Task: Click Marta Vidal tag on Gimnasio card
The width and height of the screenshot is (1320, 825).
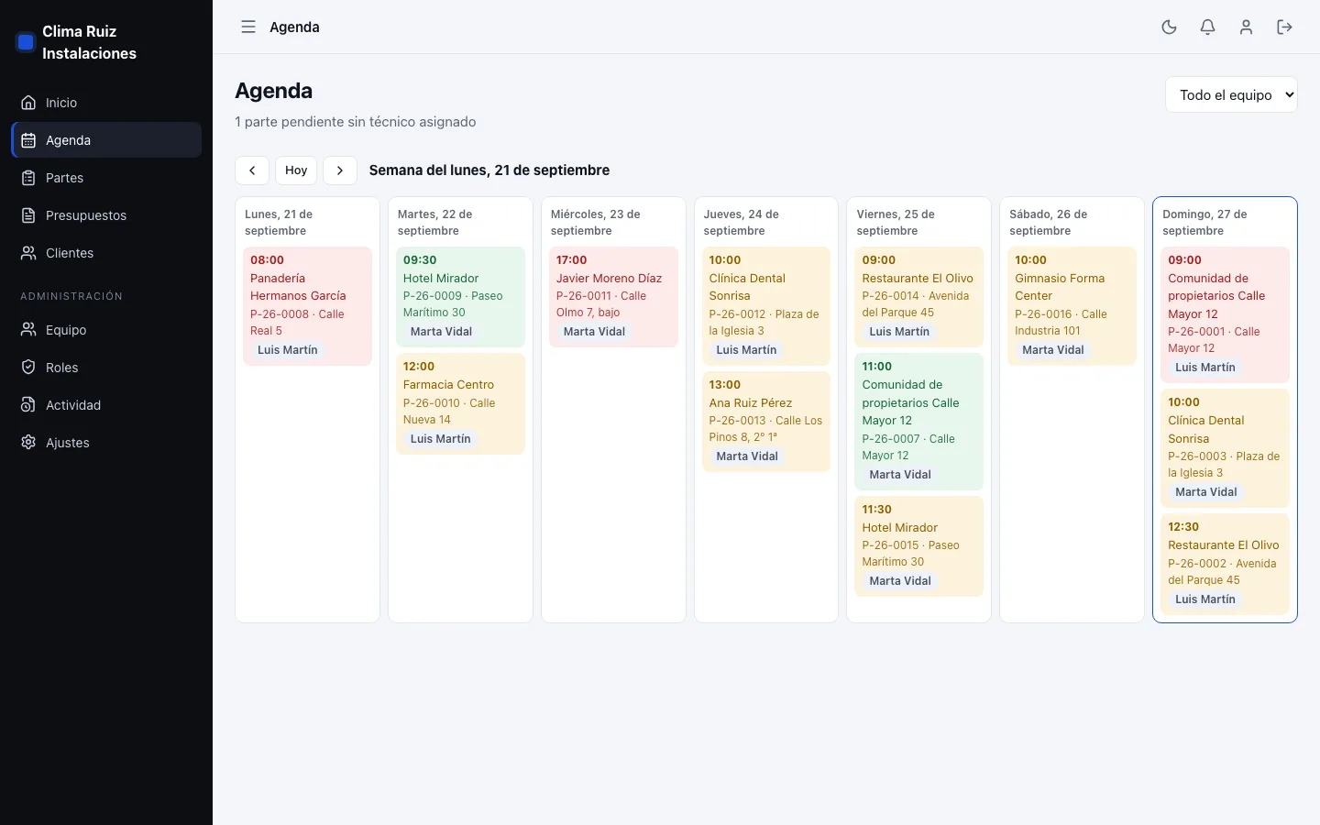Action: tap(1053, 350)
